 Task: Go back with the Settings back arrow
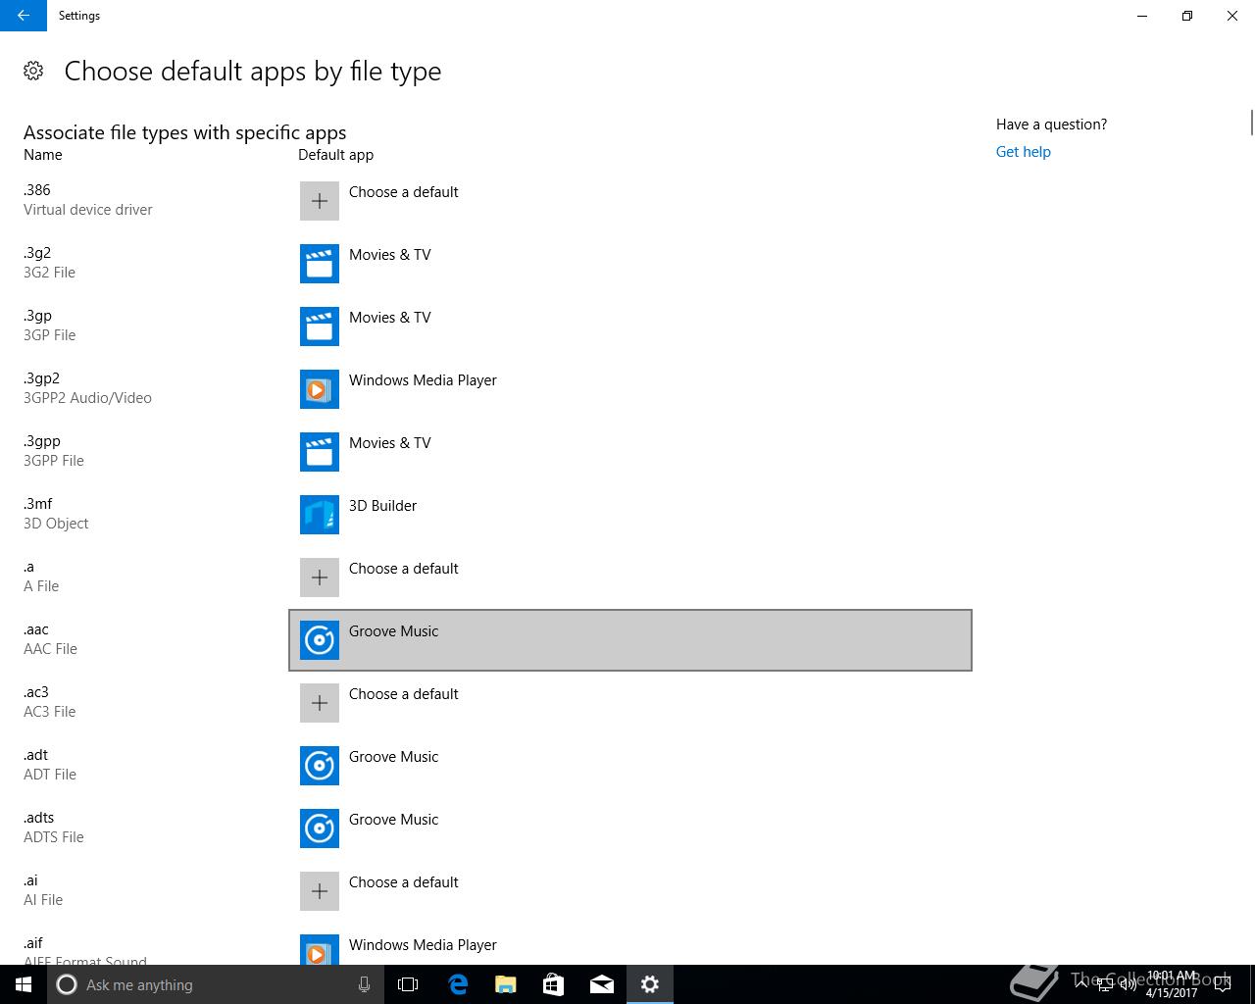pos(24,16)
